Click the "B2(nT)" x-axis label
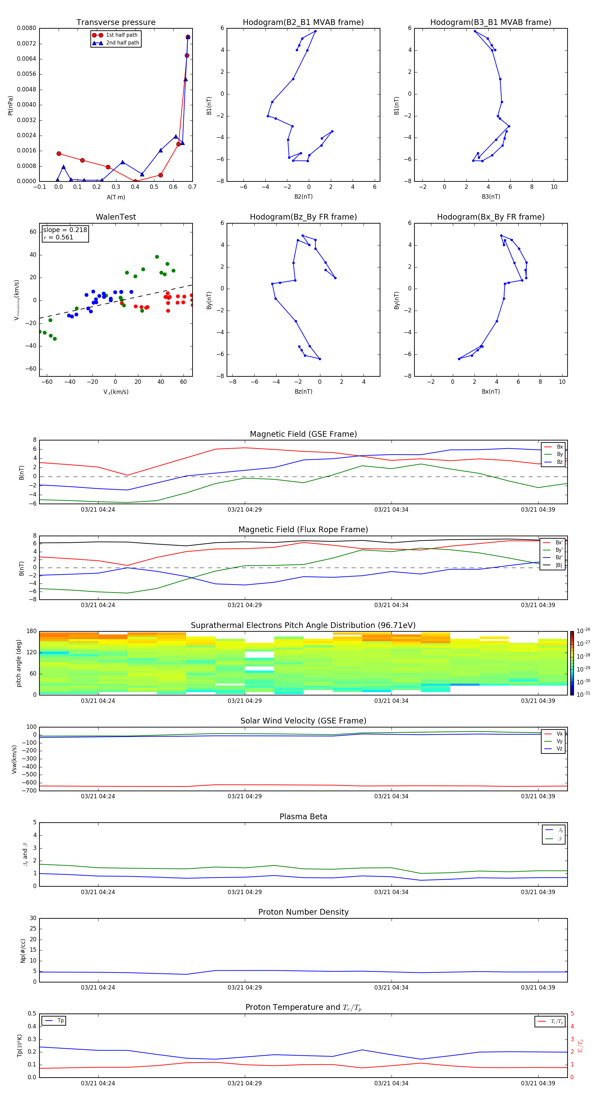Screen dimensions: 607x1113 303,197
